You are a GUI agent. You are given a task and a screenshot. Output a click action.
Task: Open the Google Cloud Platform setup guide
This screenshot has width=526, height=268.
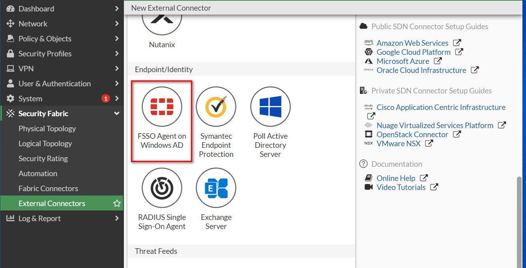(x=414, y=52)
